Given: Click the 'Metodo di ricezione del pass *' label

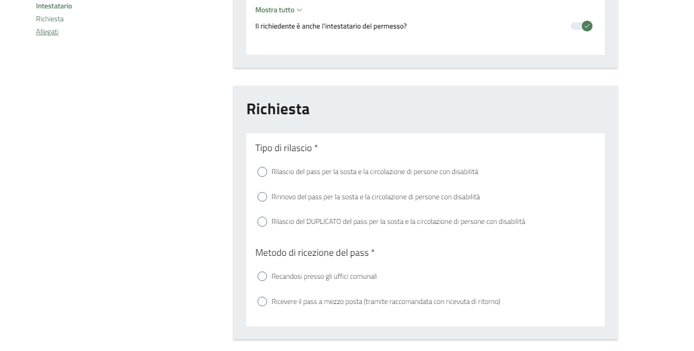Looking at the screenshot, I should [x=315, y=252].
